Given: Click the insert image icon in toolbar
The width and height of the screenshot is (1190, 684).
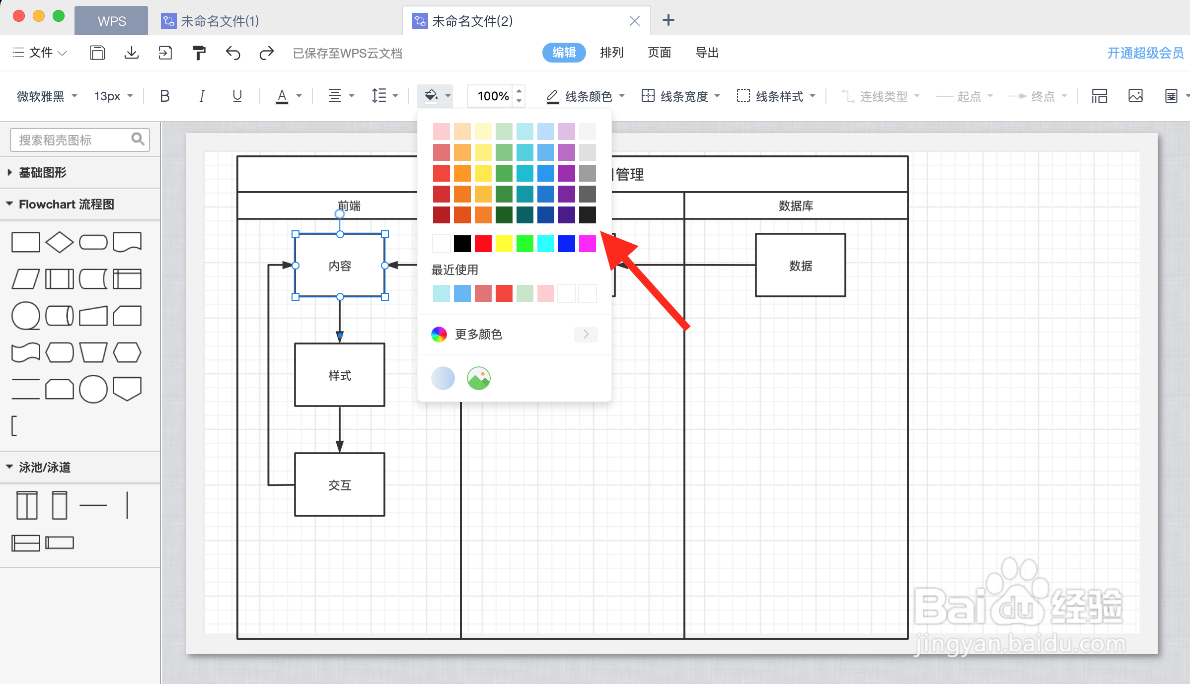Looking at the screenshot, I should coord(1136,96).
